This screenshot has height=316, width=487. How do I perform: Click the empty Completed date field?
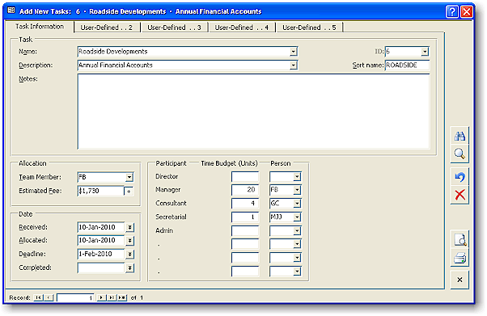101,268
